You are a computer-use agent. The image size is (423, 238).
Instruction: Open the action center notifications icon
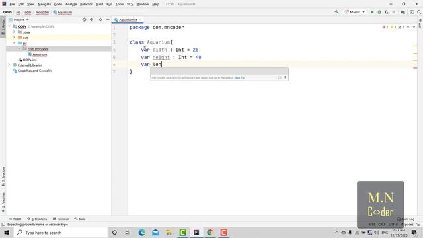[x=414, y=232]
